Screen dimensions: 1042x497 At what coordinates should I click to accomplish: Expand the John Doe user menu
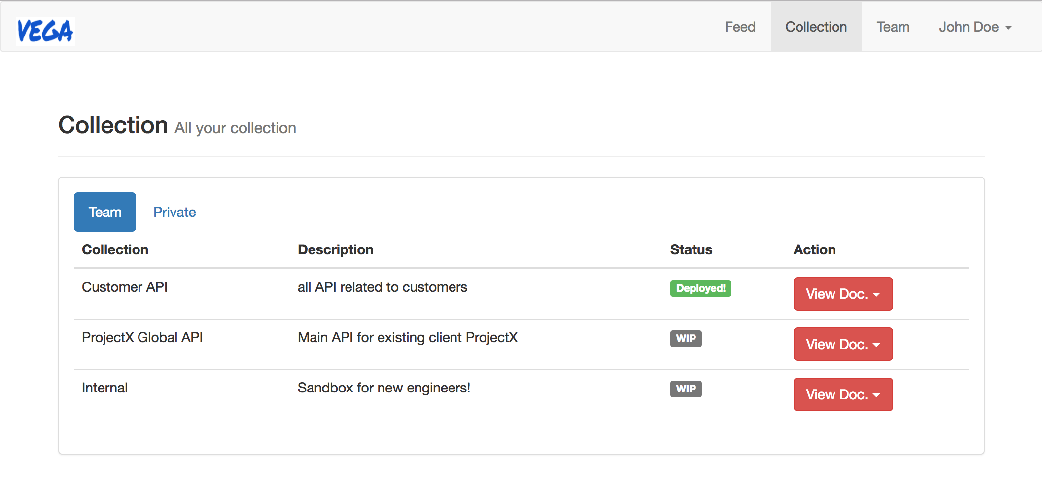(x=975, y=27)
